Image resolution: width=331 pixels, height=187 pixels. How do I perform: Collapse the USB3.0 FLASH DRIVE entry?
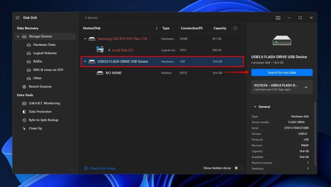click(85, 61)
